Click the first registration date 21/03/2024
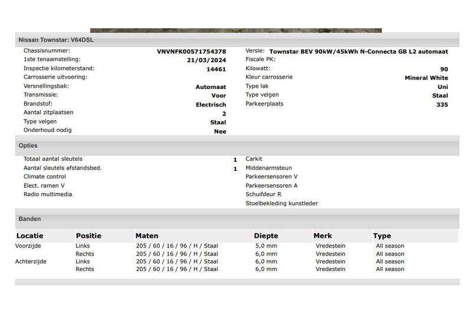Image resolution: width=472 pixels, height=314 pixels. point(206,60)
